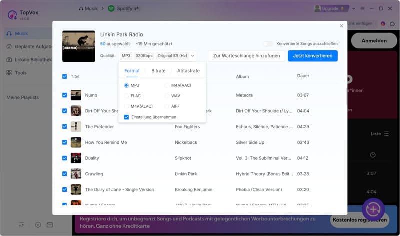Switch music source via swap arrows
This screenshot has width=400, height=236.
(x=136, y=8)
